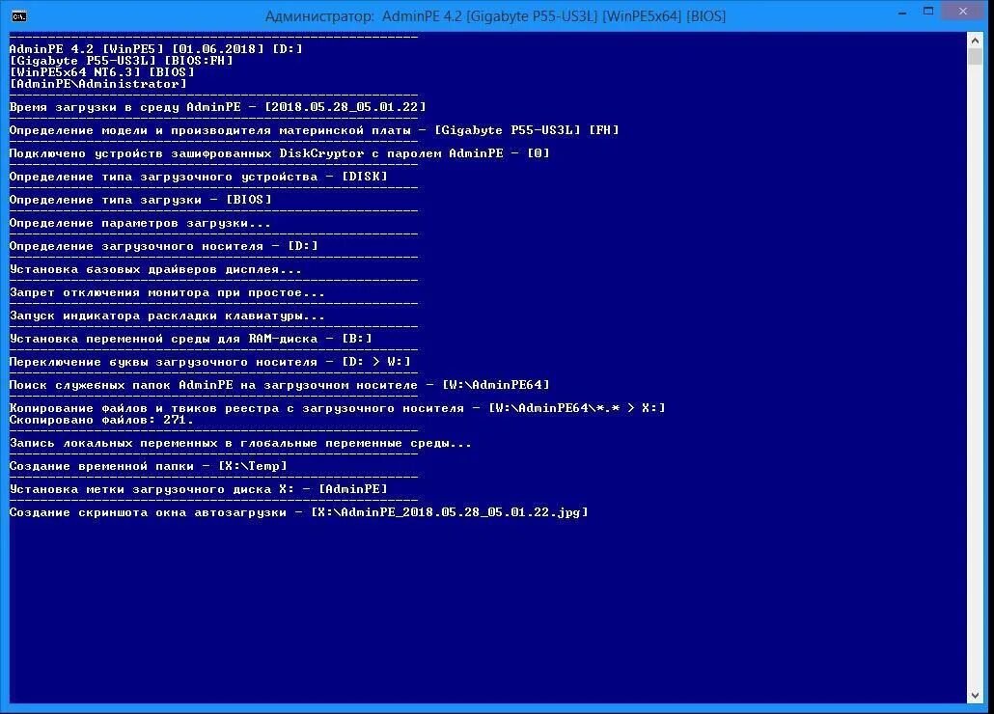Click the vertical scrollbar thumb
Viewport: 994px width, 714px height.
pyautogui.click(x=975, y=56)
